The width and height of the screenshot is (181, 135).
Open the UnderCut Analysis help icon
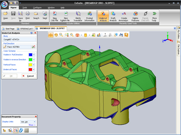click(32, 33)
